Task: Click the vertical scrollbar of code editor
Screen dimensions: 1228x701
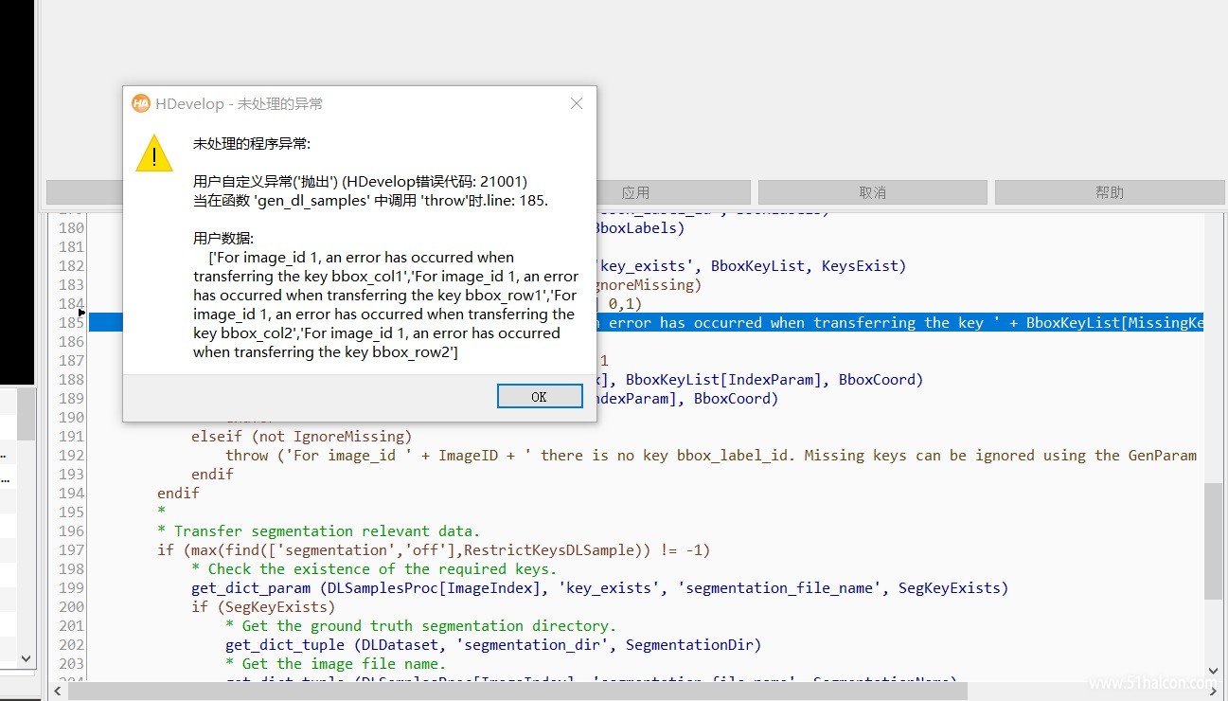Action: [1213, 540]
